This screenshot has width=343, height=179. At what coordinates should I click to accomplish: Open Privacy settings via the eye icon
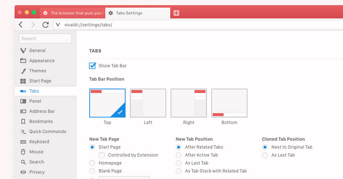pos(23,172)
